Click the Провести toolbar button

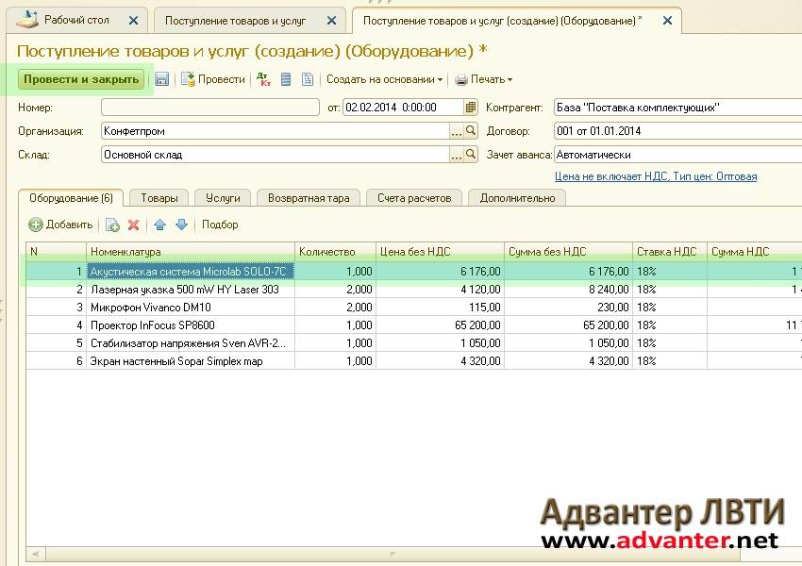(x=214, y=79)
